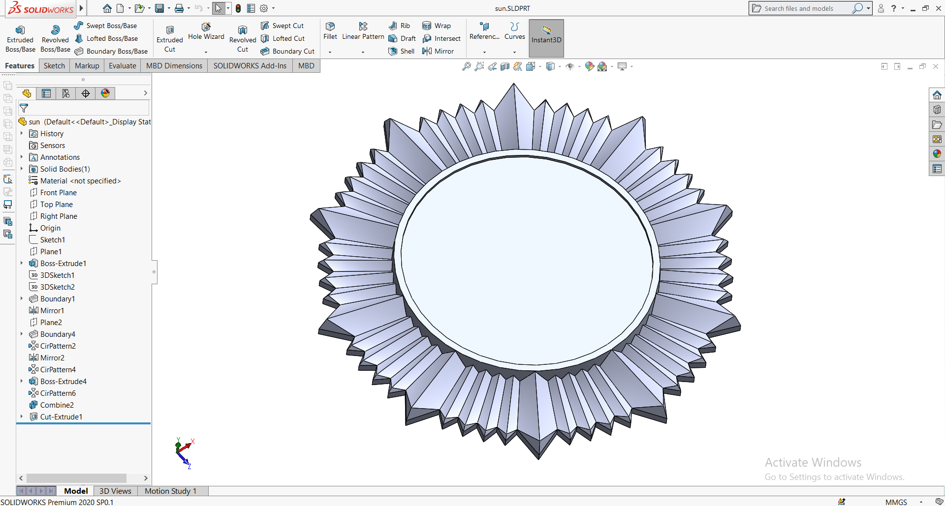Open the Hole Wizard tool
Viewport: 945px width, 506px height.
click(206, 31)
